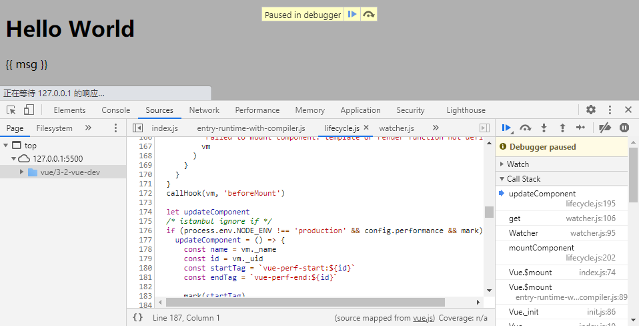Resume script from the Paused in debugger overlay
This screenshot has height=326, width=639.
point(352,15)
